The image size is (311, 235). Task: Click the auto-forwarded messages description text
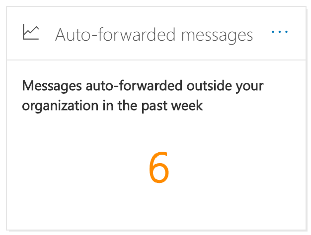point(143,96)
